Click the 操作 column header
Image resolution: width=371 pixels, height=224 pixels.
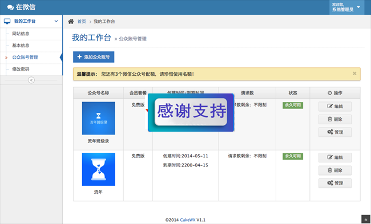[x=335, y=93]
